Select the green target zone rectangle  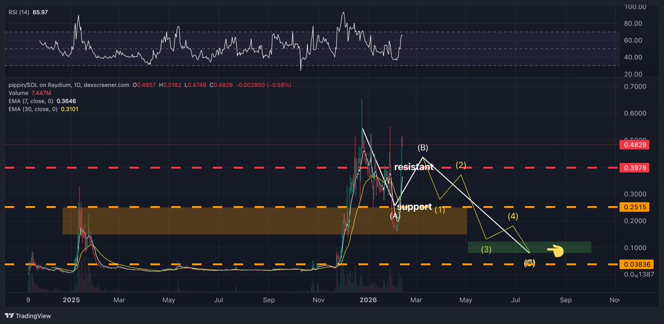click(530, 248)
